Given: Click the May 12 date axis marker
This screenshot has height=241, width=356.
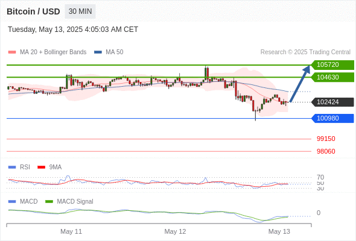Looking at the screenshot, I should click(175, 231).
